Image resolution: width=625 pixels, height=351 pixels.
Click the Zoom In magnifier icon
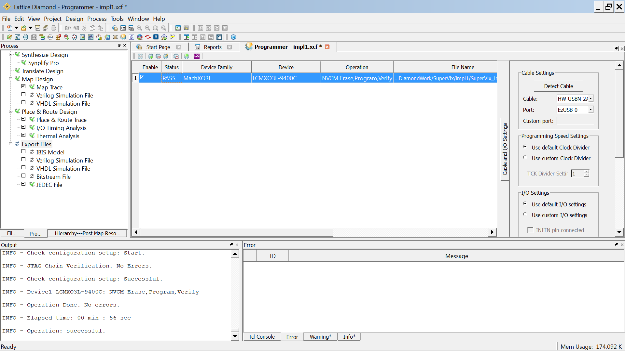pyautogui.click(x=139, y=28)
